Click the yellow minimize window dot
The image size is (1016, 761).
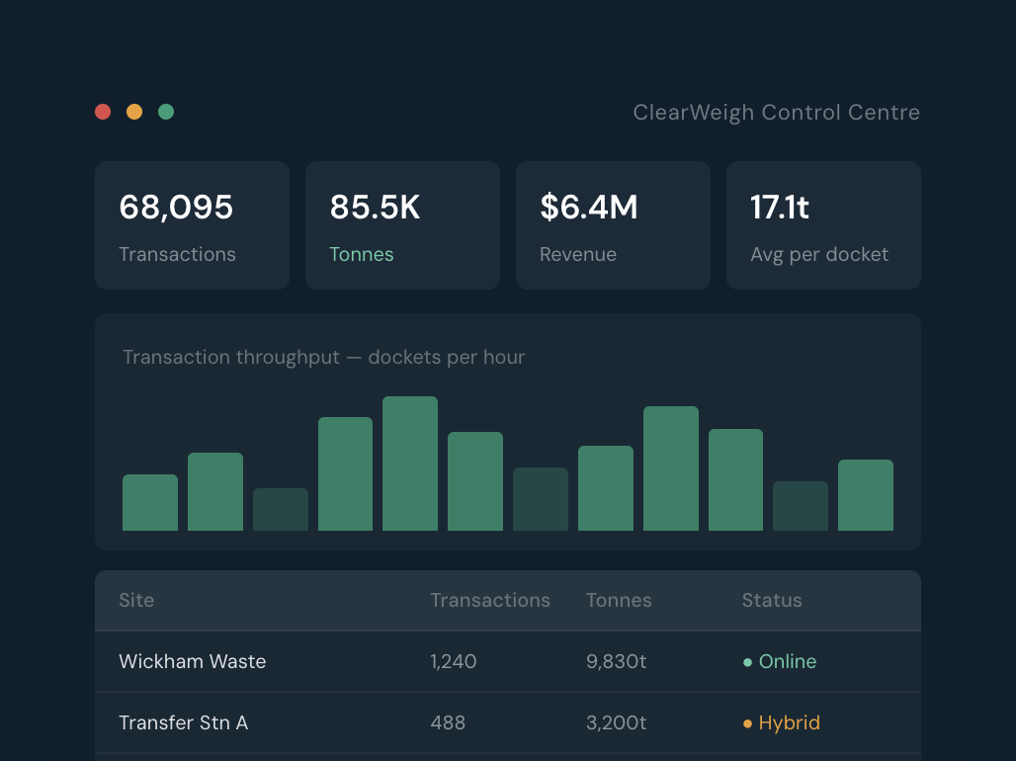click(134, 112)
